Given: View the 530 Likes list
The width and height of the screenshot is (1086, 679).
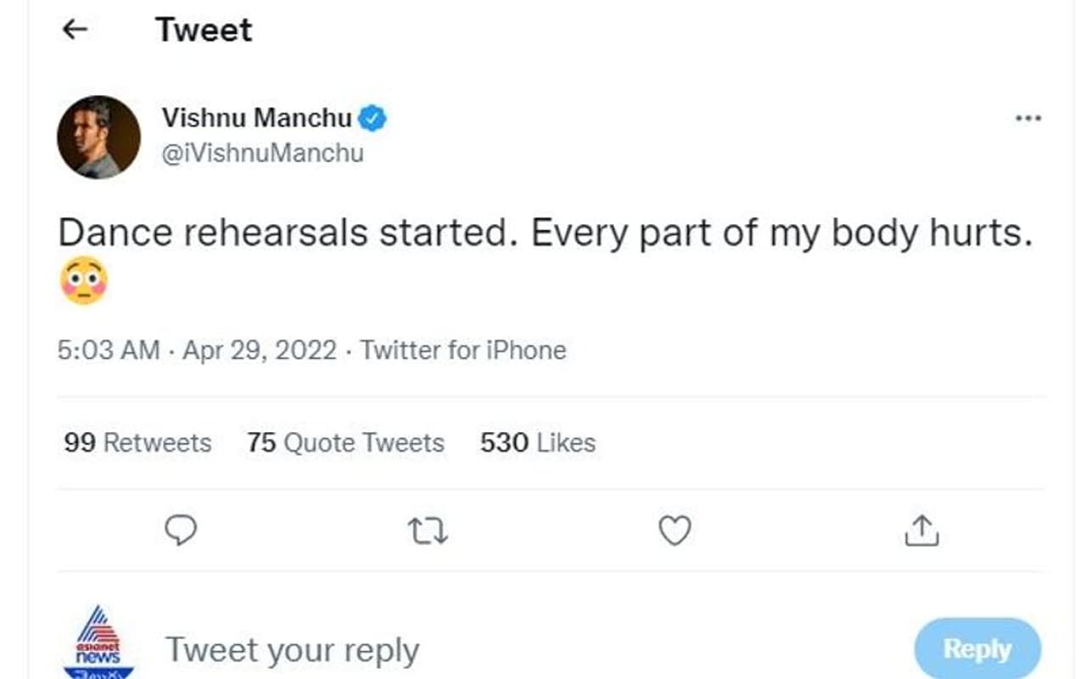Looking at the screenshot, I should coord(537,442).
